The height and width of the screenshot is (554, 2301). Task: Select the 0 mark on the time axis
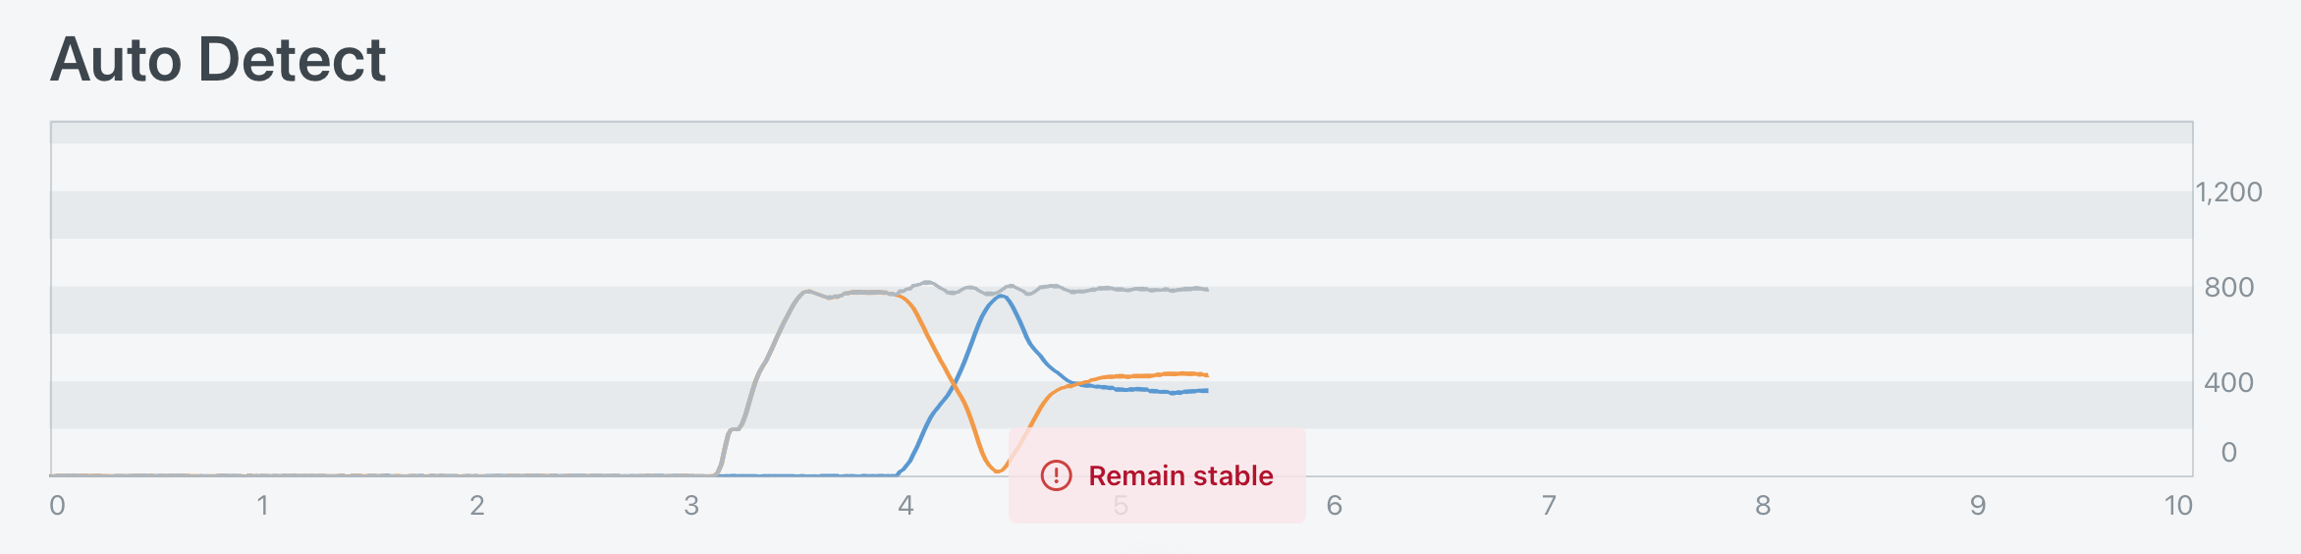pyautogui.click(x=58, y=506)
